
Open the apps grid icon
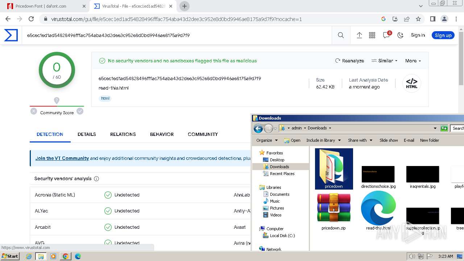coord(372,35)
